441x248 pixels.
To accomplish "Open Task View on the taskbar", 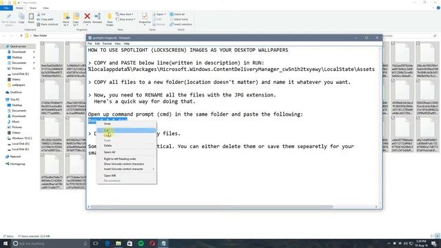I will 96,243.
